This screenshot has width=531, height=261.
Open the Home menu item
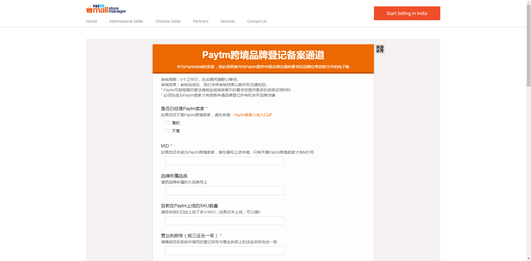click(92, 21)
